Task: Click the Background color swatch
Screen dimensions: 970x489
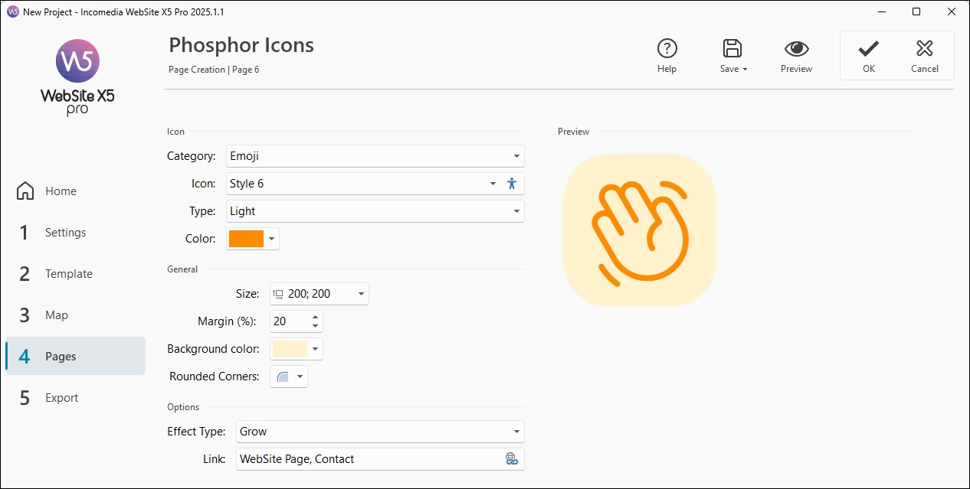Action: [x=290, y=349]
